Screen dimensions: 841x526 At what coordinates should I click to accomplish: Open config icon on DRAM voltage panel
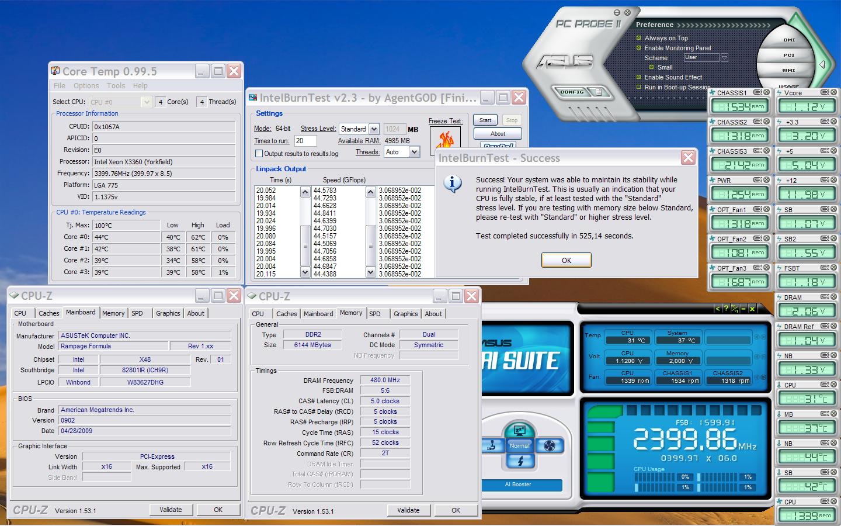[825, 297]
